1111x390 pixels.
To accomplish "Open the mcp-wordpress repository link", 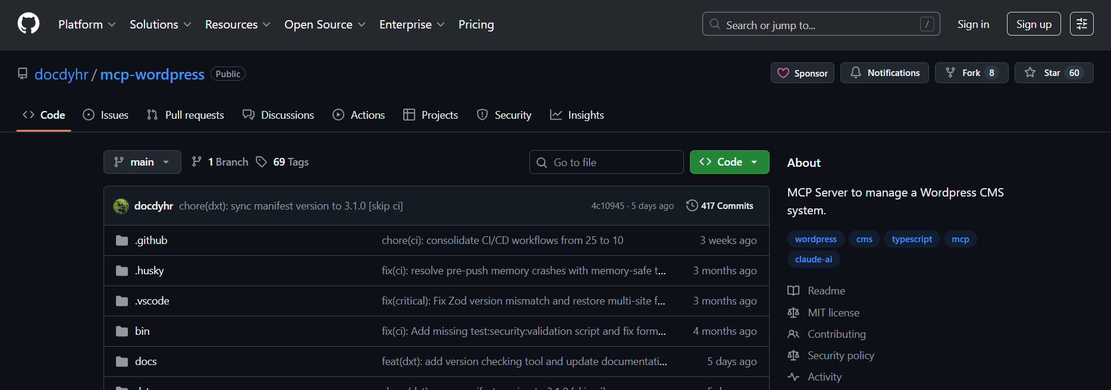I will pyautogui.click(x=152, y=74).
